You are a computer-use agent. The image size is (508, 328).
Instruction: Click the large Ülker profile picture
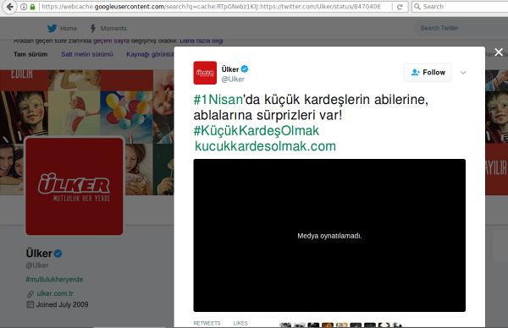(75, 186)
